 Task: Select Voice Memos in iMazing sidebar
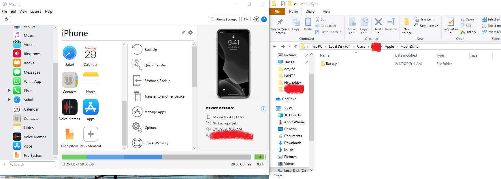click(x=35, y=137)
